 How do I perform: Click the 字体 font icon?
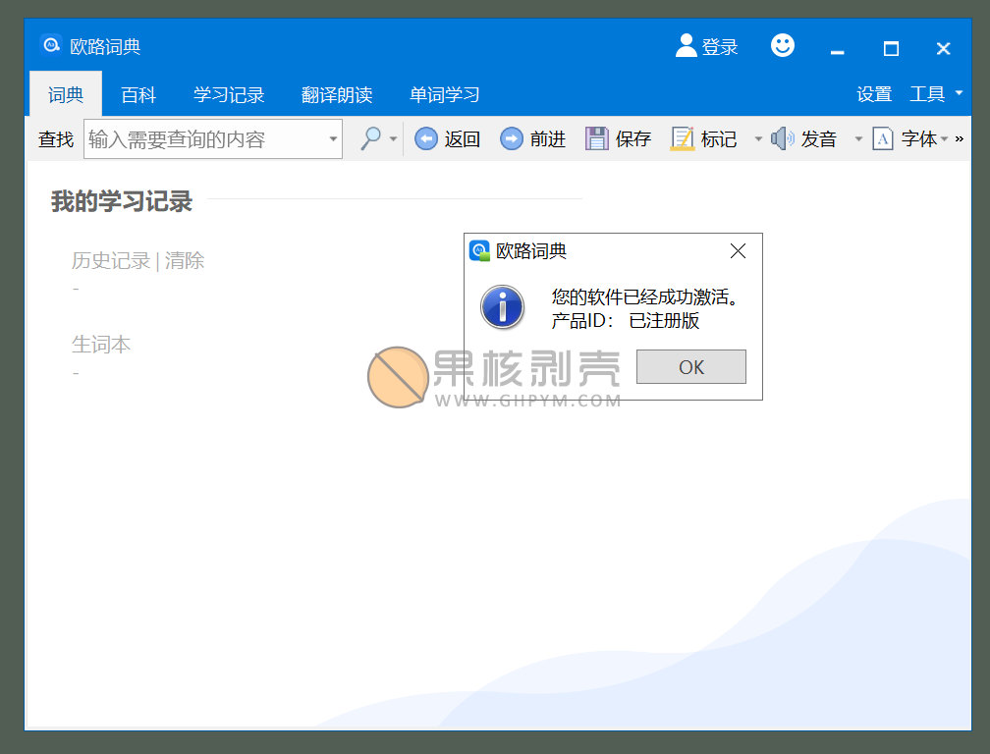pyautogui.click(x=883, y=139)
